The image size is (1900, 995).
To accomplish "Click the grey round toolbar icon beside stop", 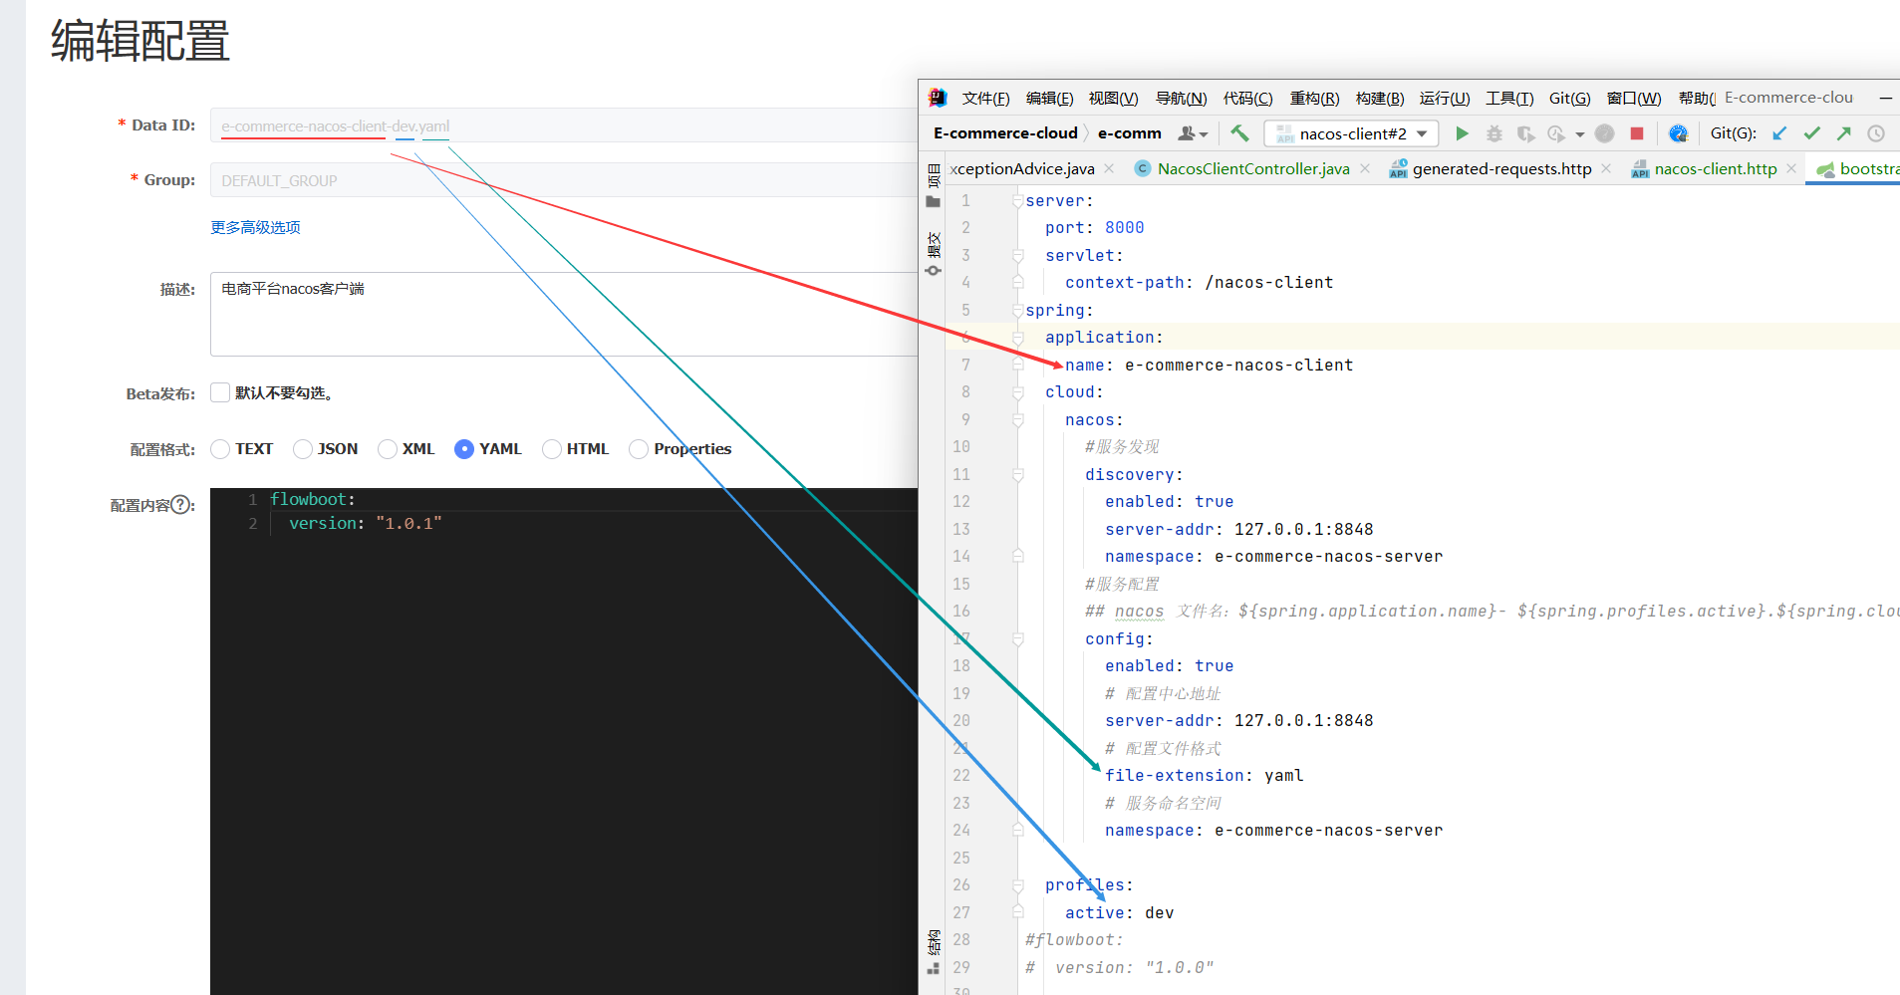I will pyautogui.click(x=1604, y=133).
